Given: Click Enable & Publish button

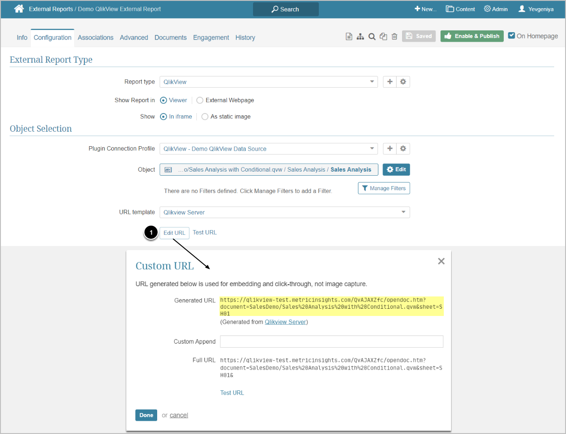Looking at the screenshot, I should [x=472, y=36].
